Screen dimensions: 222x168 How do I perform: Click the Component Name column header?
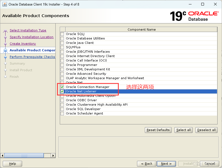tap(141, 30)
